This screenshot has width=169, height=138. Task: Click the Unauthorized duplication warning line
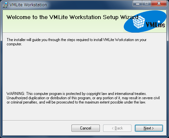(x=83, y=98)
